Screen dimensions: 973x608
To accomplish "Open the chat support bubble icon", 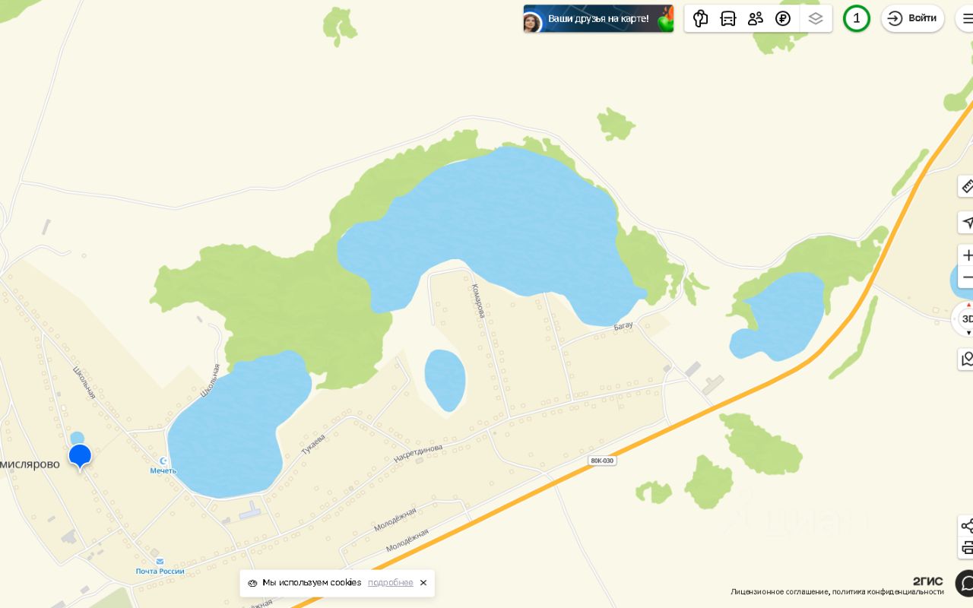I will (965, 583).
